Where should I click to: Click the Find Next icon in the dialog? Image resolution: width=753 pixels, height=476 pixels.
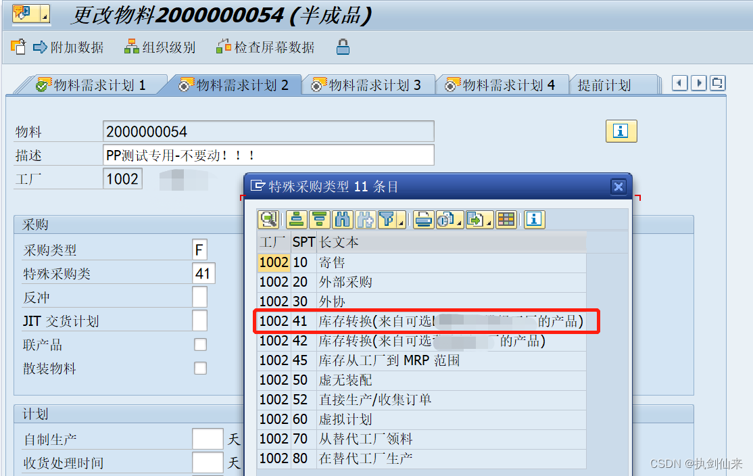[x=364, y=220]
